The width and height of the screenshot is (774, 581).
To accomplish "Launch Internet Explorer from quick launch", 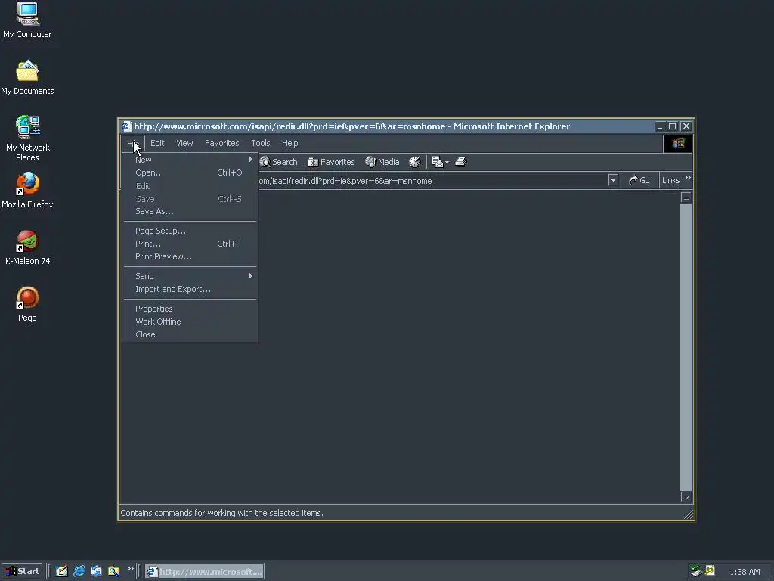I will pyautogui.click(x=79, y=571).
